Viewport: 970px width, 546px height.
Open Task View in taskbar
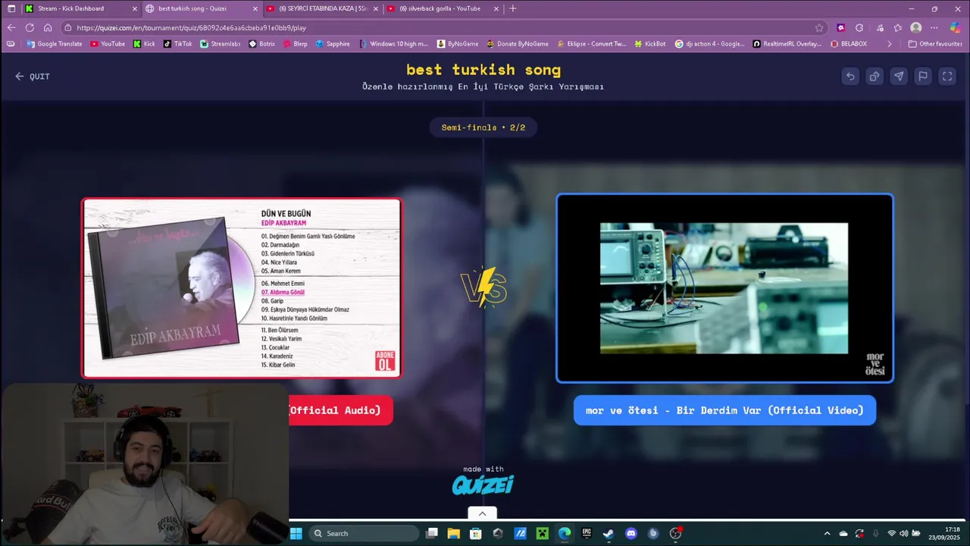432,533
